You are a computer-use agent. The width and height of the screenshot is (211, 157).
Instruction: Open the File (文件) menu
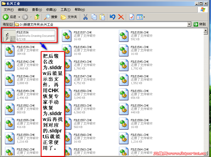click(9, 10)
